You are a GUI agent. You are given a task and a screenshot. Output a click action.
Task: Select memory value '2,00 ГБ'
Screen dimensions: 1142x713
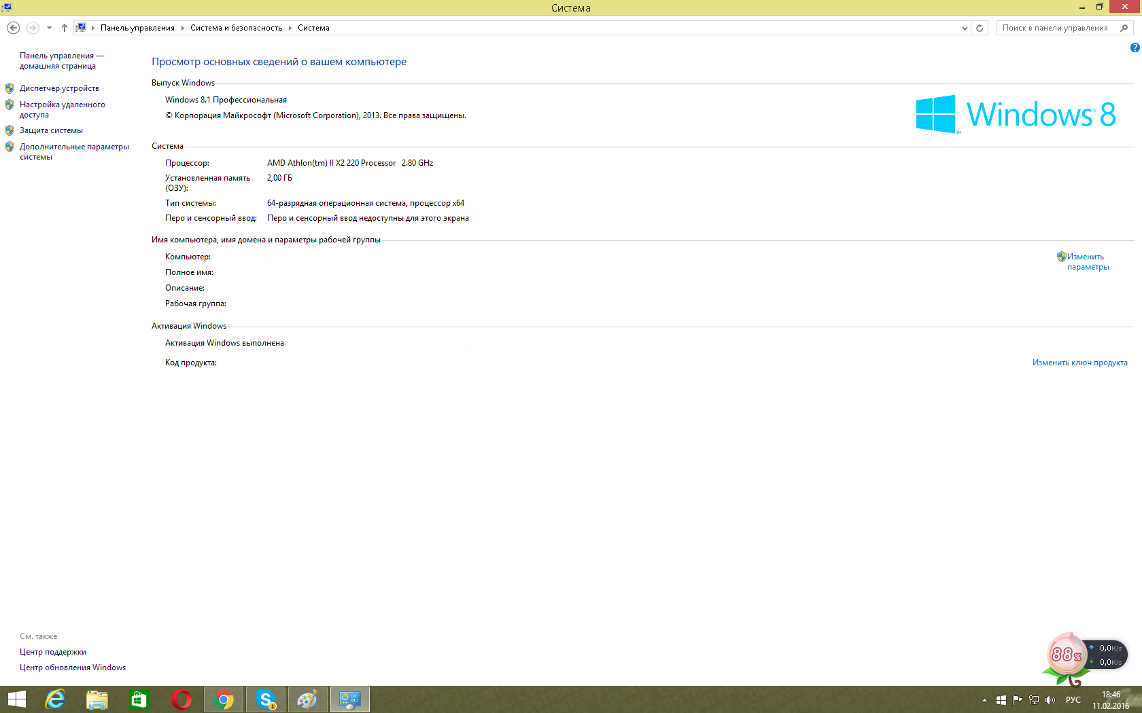279,178
